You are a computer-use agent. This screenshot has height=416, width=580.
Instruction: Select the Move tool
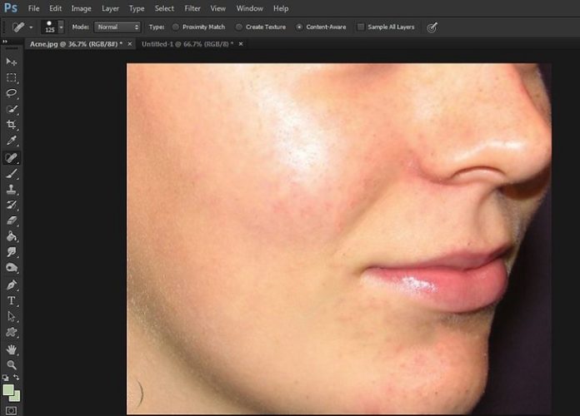pos(12,62)
